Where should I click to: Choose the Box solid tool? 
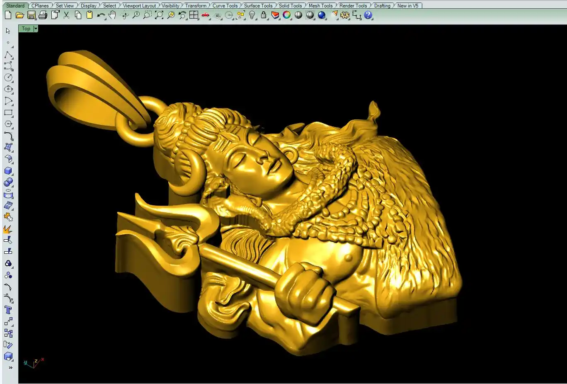tap(8, 171)
